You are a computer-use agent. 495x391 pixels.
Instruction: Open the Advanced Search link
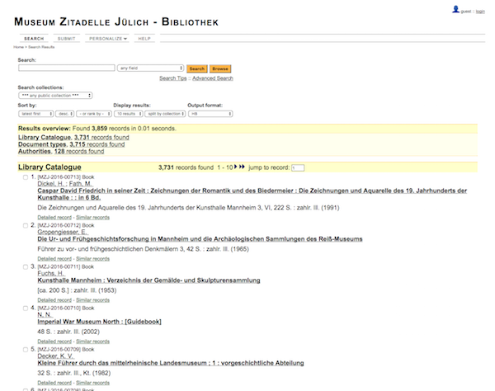[214, 78]
